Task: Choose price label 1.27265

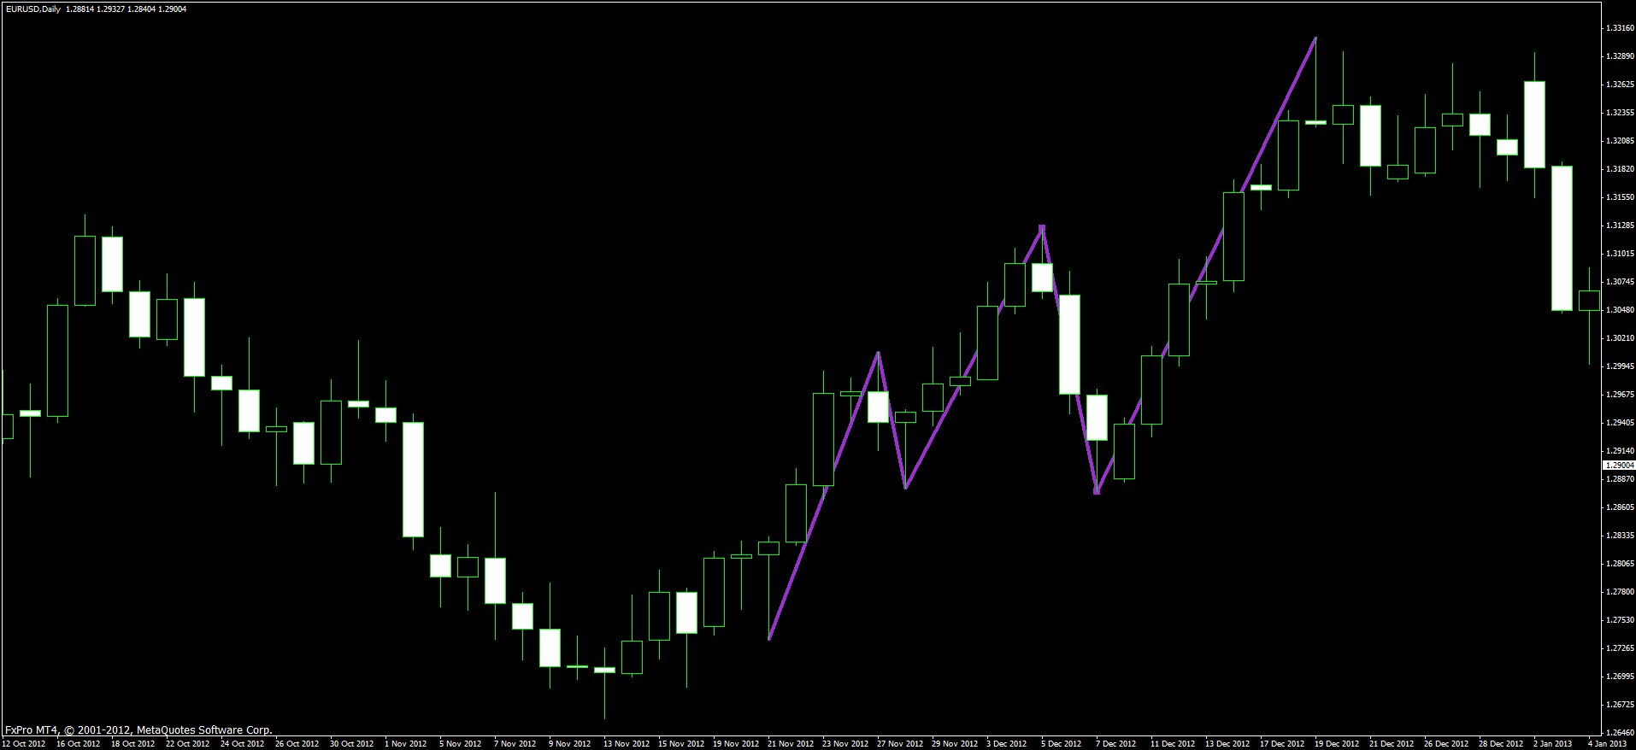Action: point(1620,648)
